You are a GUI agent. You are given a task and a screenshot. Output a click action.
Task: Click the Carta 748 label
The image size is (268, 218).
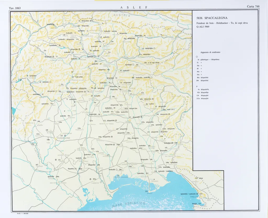[x=253, y=7]
